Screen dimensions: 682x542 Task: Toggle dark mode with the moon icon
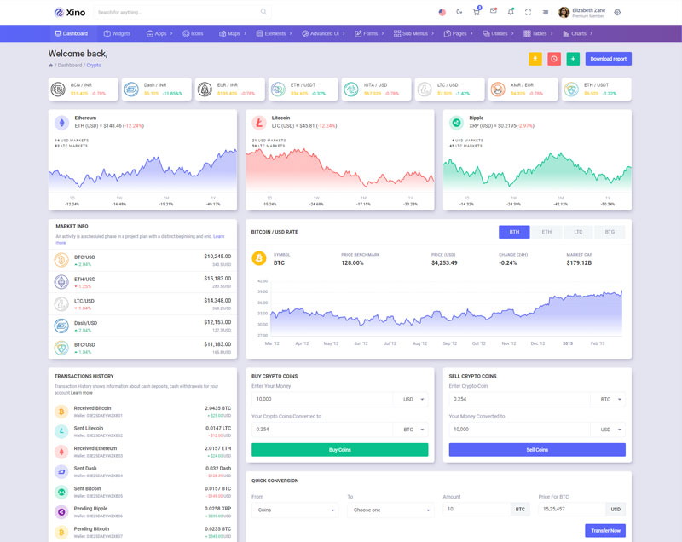tap(459, 12)
